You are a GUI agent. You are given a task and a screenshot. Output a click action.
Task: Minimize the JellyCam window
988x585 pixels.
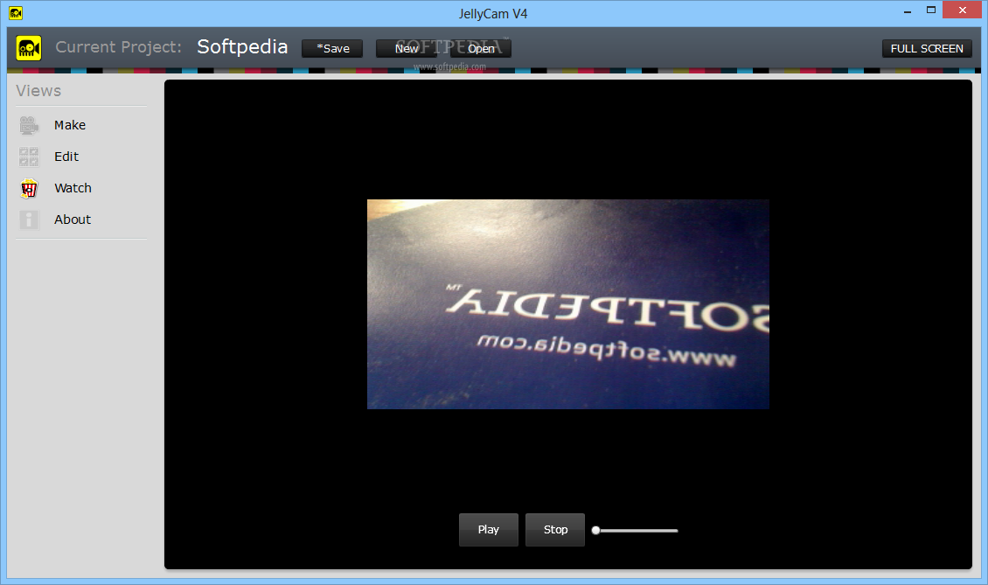pos(908,10)
